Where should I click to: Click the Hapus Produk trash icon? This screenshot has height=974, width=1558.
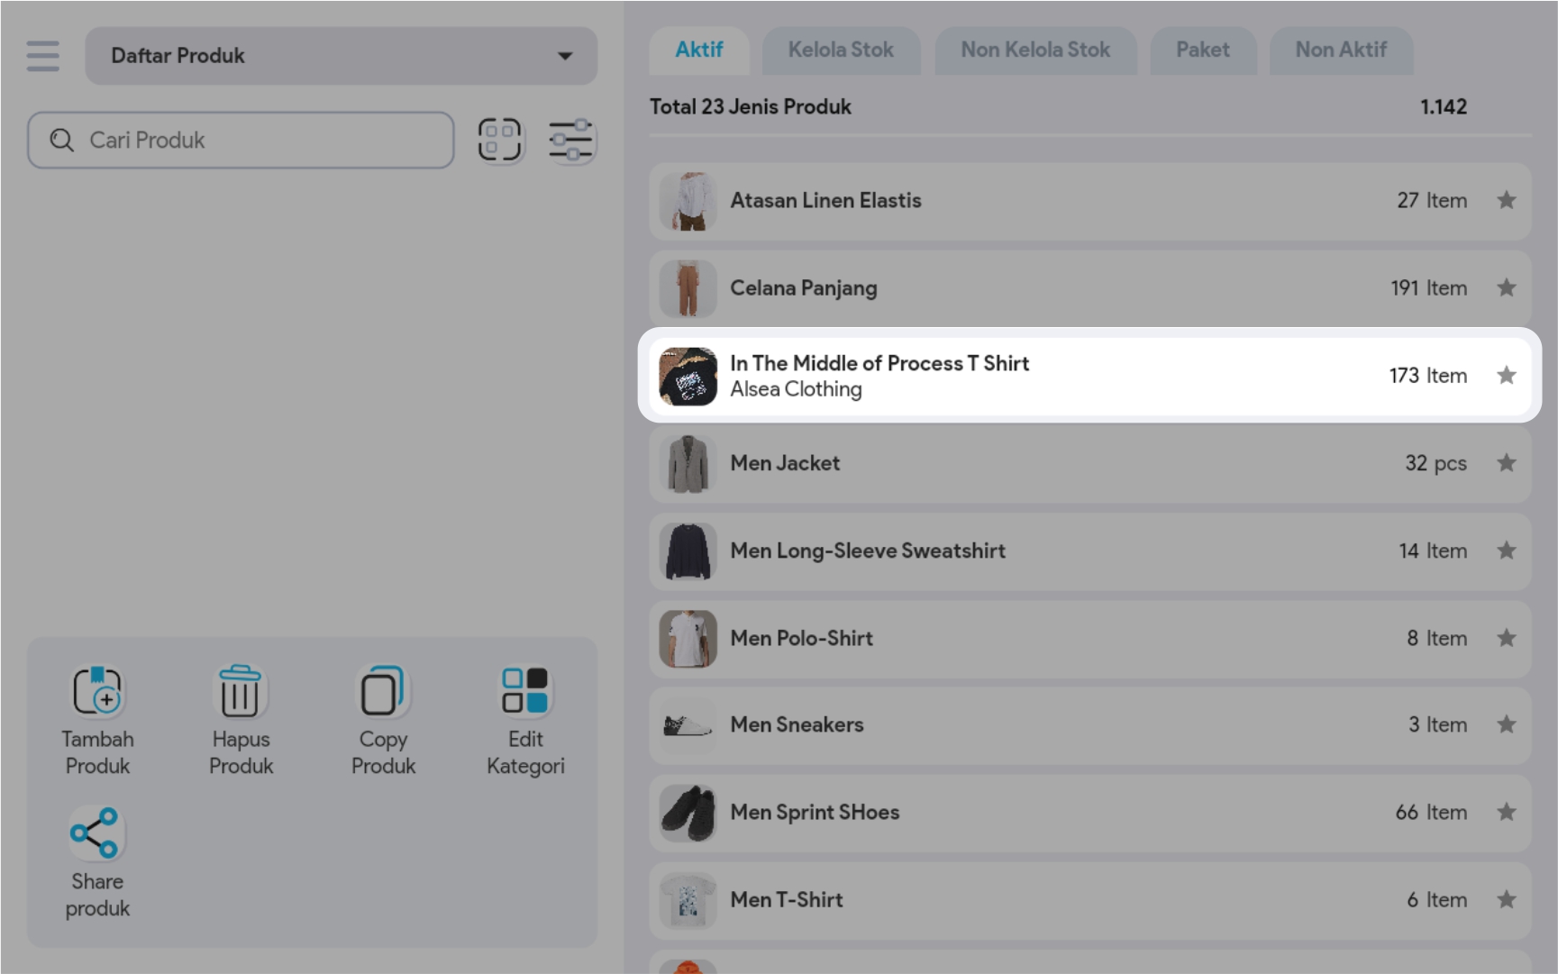point(241,692)
